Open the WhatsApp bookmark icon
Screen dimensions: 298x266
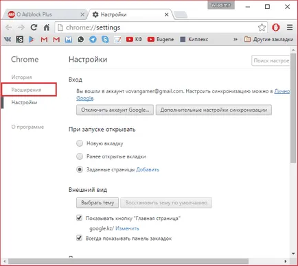(80, 39)
